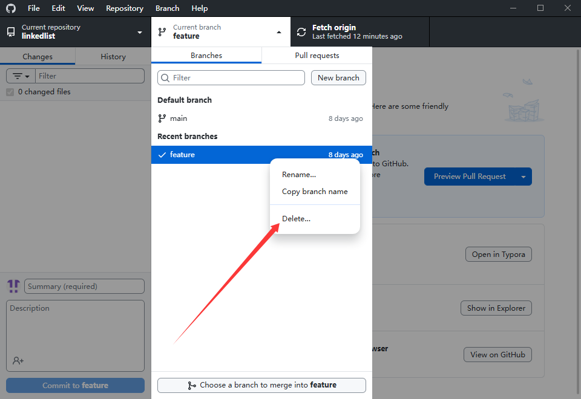Toggle the changed files checkbox
The width and height of the screenshot is (581, 399).
10,92
